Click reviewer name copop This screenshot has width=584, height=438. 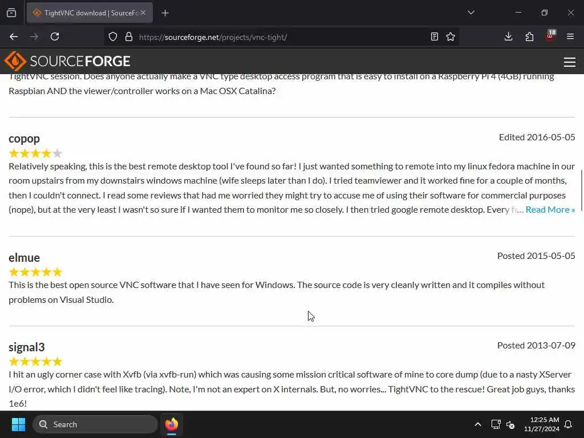(24, 139)
